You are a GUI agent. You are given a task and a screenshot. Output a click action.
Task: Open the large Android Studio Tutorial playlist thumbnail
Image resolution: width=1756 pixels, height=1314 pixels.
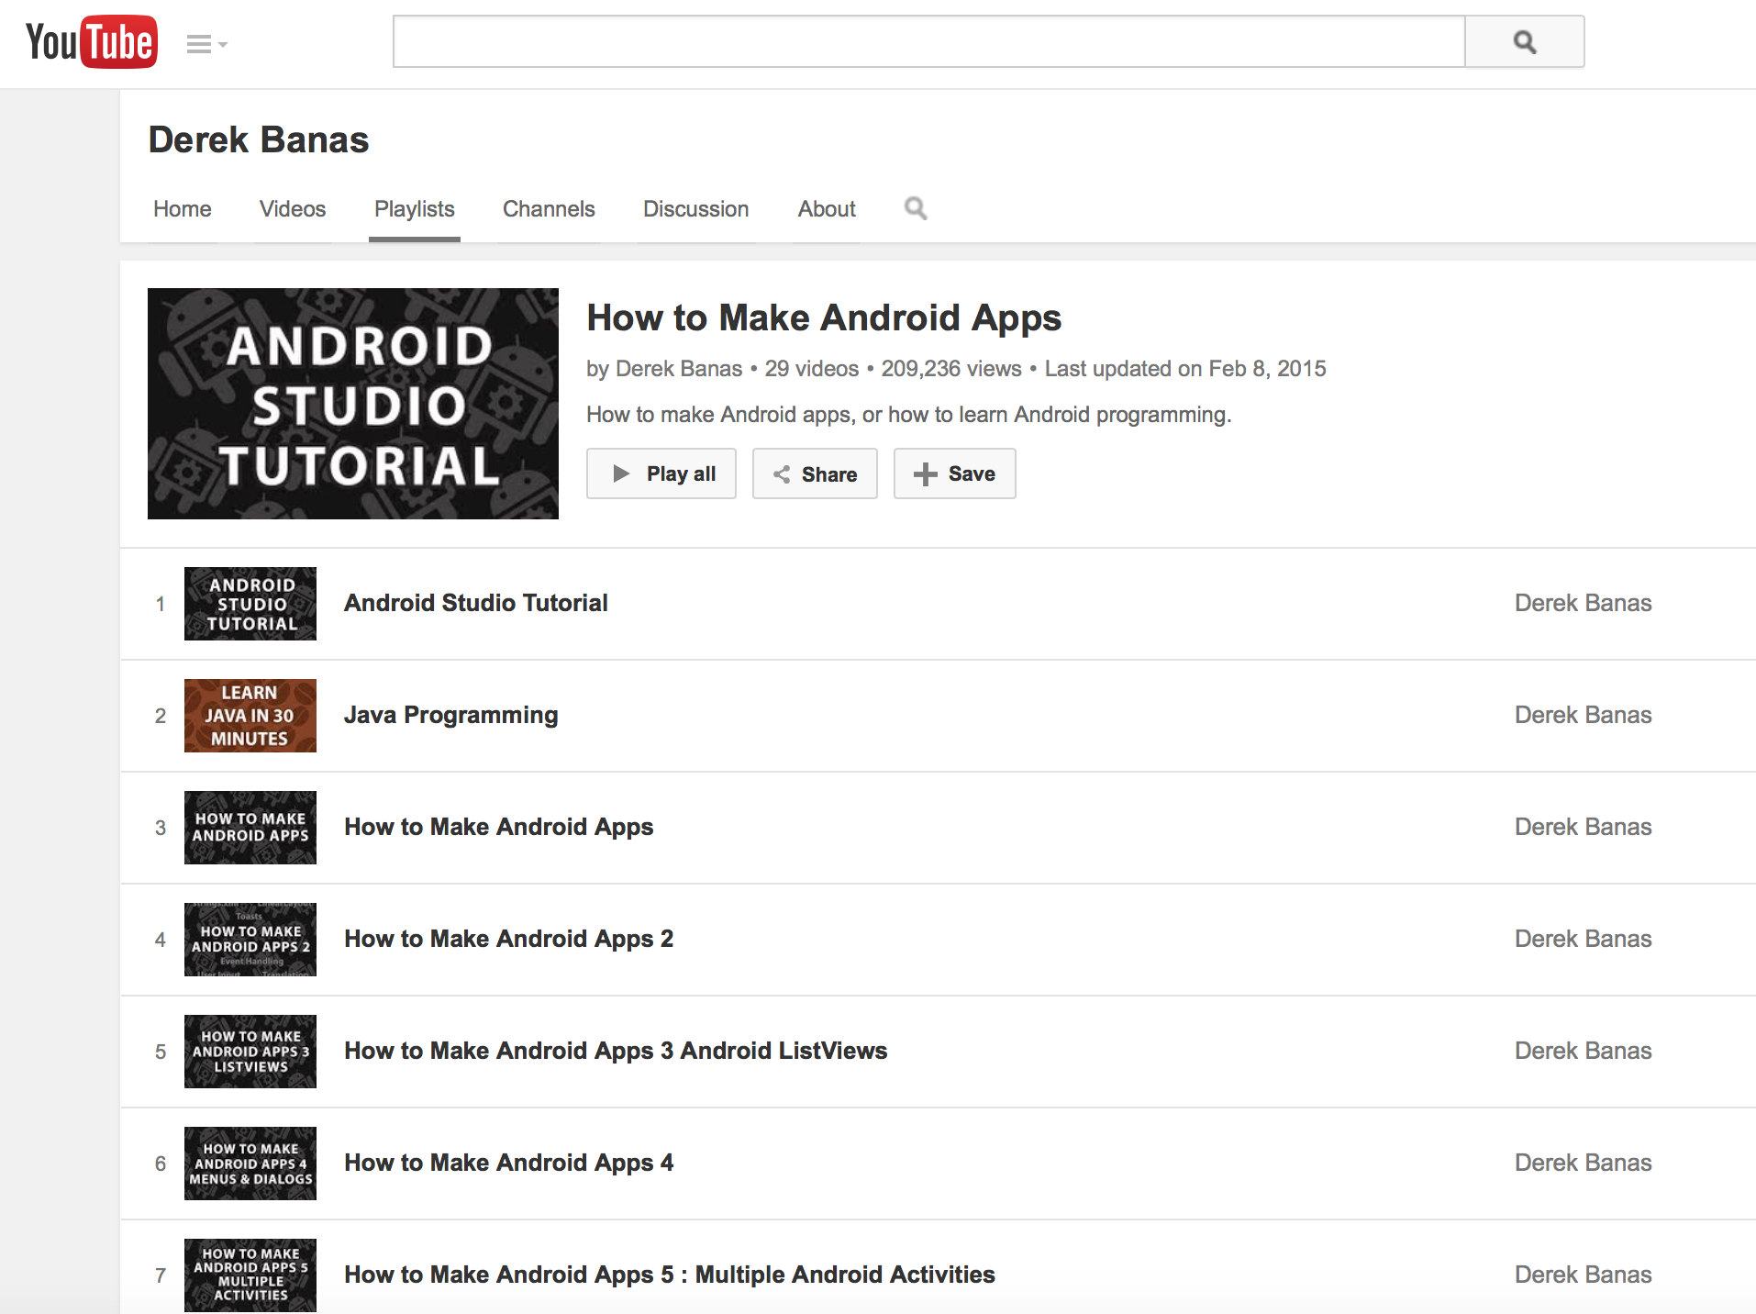[x=353, y=404]
